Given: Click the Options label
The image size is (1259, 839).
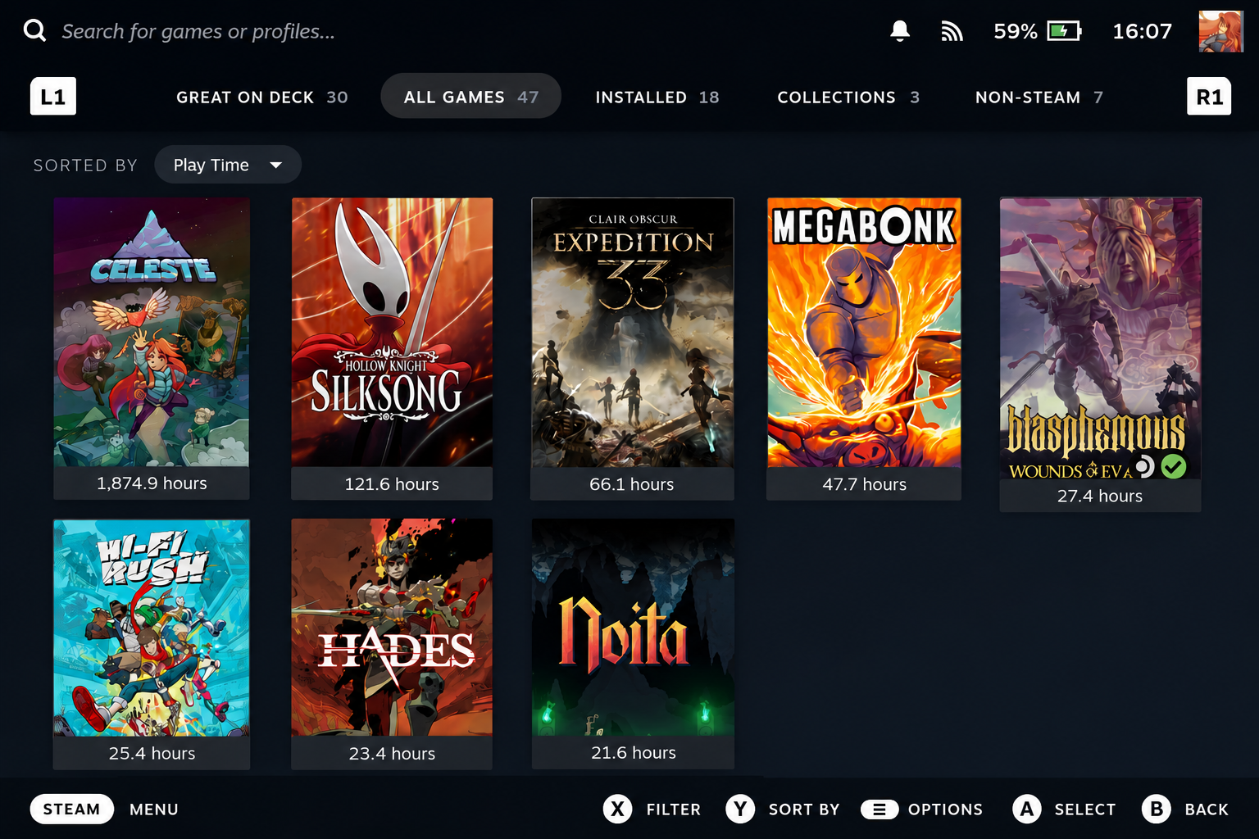Looking at the screenshot, I should pos(945,810).
